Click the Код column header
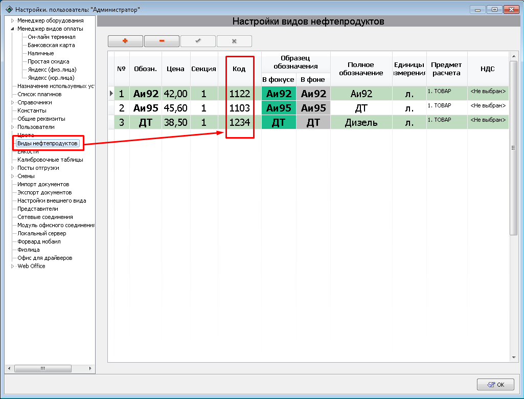 click(x=239, y=69)
